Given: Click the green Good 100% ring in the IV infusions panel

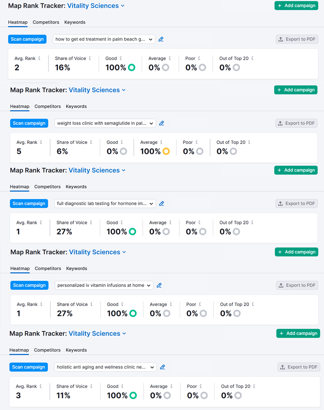Looking at the screenshot, I should point(133,313).
